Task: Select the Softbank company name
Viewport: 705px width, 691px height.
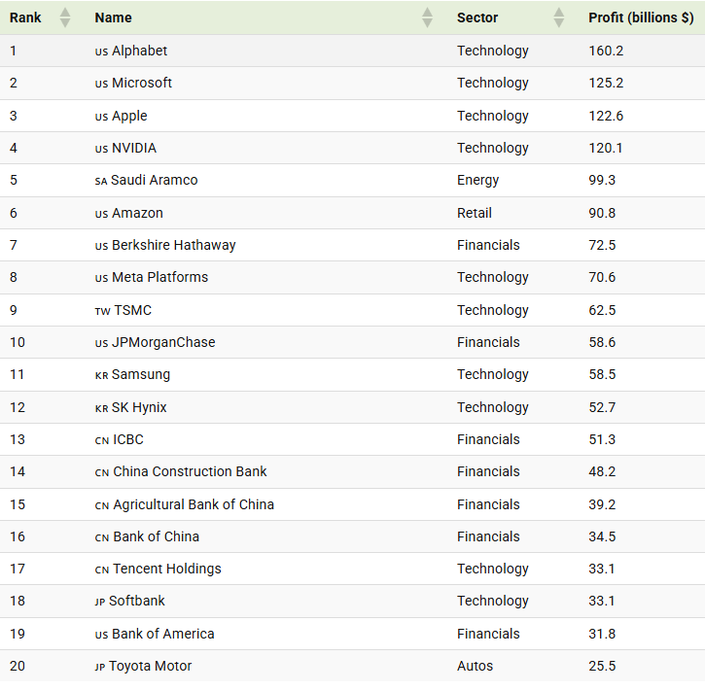Action: pos(137,602)
